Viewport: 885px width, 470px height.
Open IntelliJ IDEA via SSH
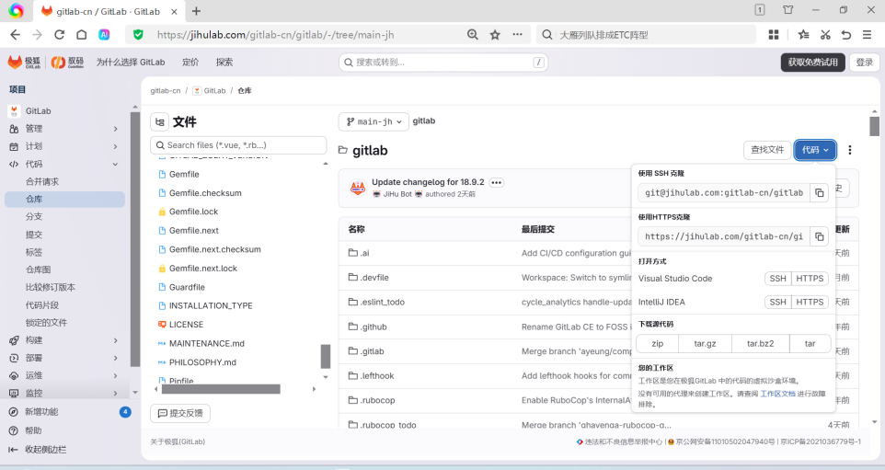(777, 302)
